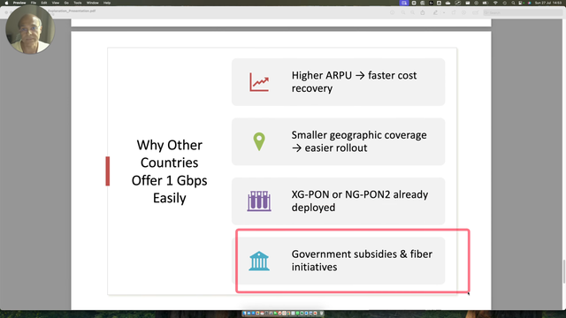Click the Inspector info icon in toolbar
Image resolution: width=566 pixels, height=318 pixels.
tap(393, 12)
